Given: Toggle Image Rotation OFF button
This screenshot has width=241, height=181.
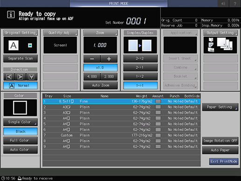Looking at the screenshot, I should (220, 141).
